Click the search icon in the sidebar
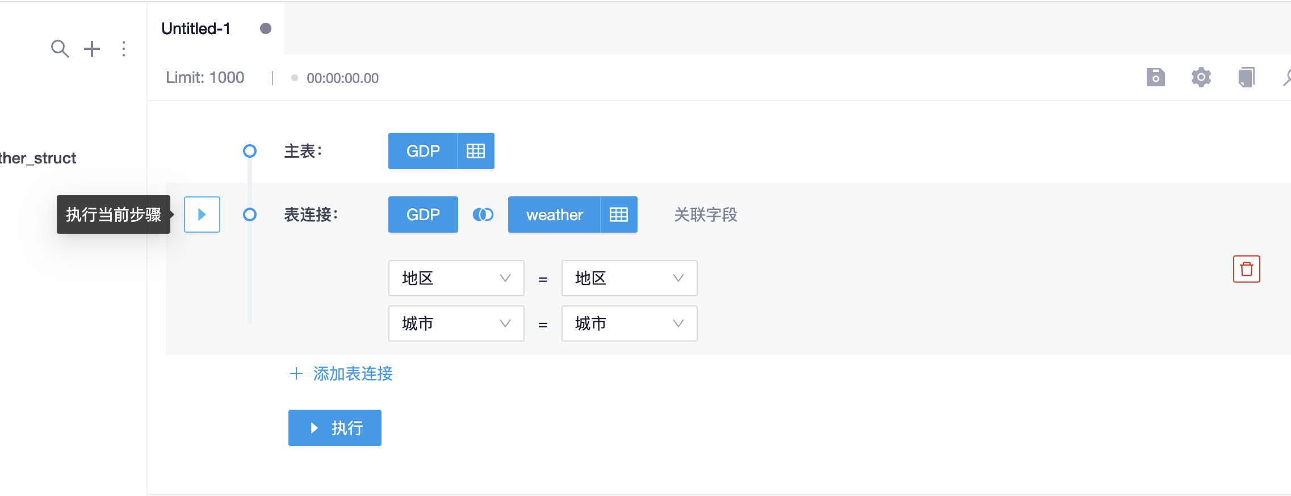Screen dimensions: 1291x496 pyautogui.click(x=60, y=49)
